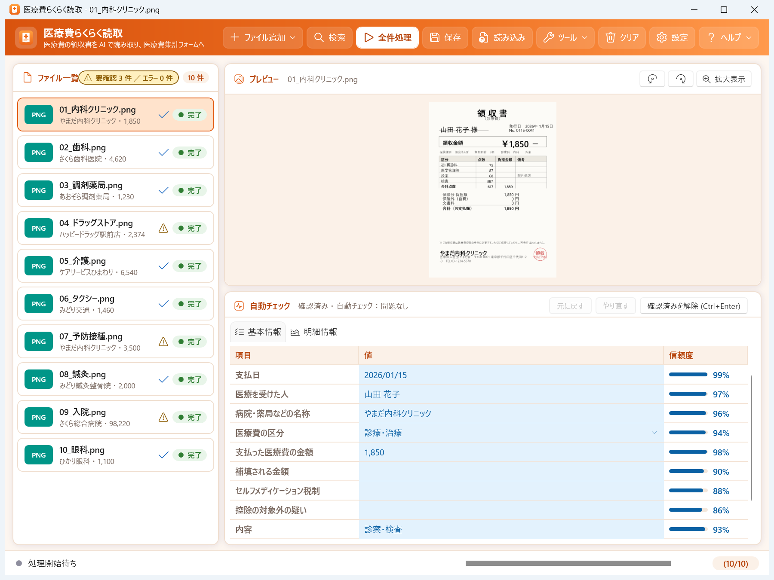Click 完了 status badge on 09_入院.png
Viewport: 774px width, 580px height.
(x=190, y=417)
